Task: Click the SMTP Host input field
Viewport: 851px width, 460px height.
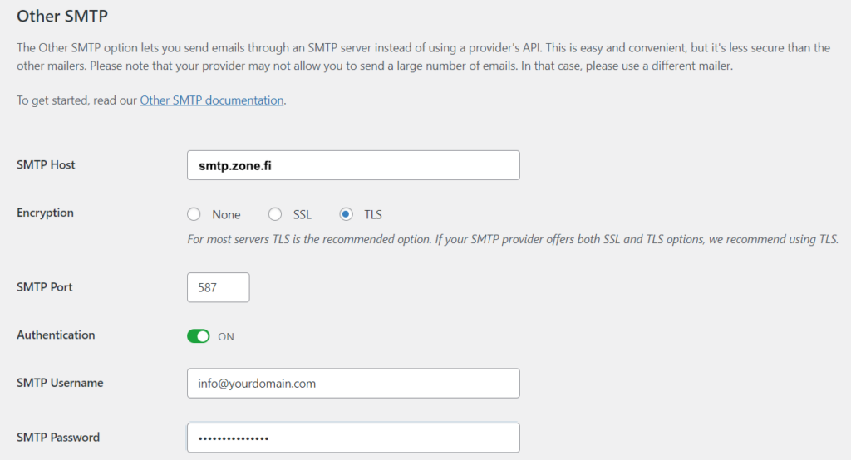Action: point(353,165)
